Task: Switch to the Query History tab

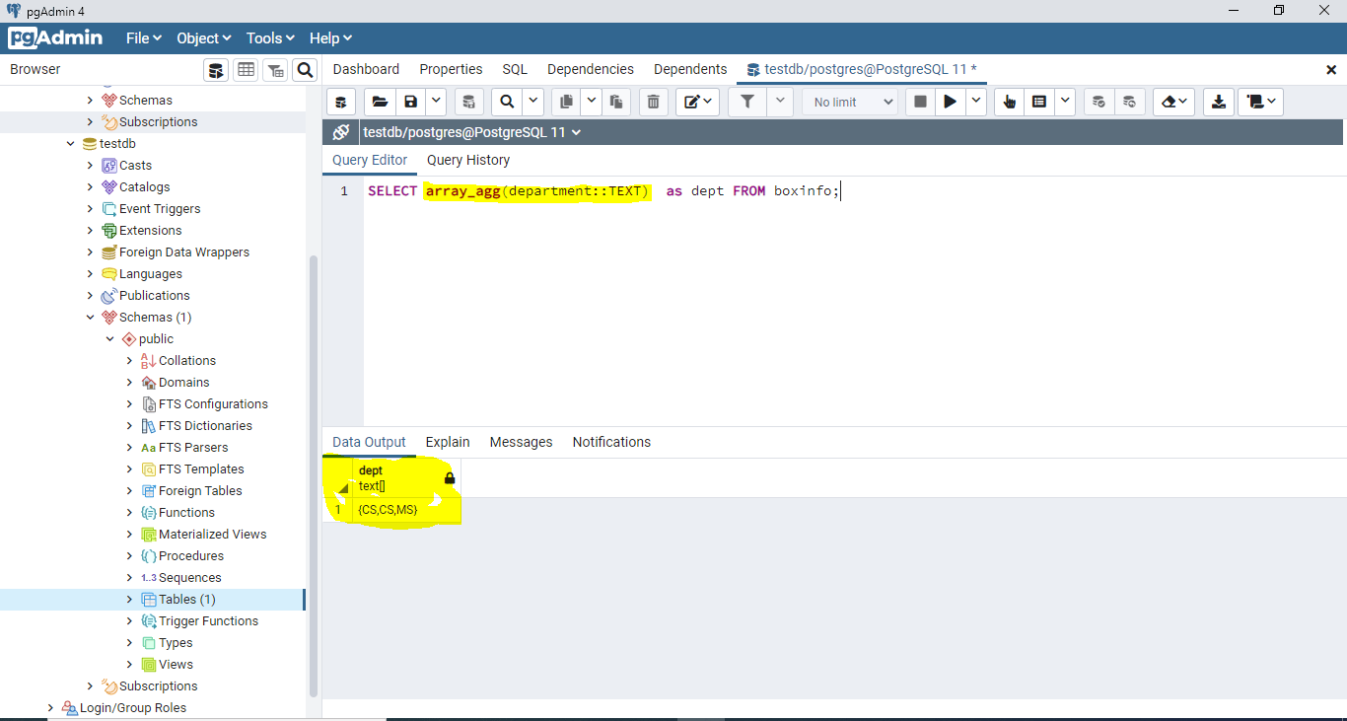Action: pos(468,160)
